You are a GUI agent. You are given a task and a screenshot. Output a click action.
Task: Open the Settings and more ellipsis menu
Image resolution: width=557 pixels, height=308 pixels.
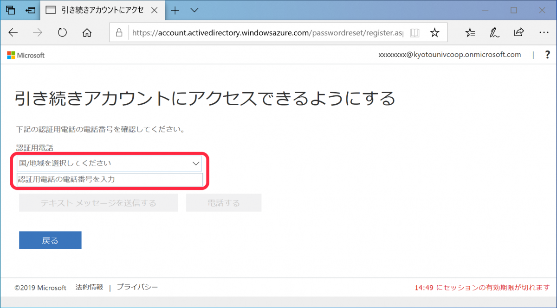click(544, 32)
